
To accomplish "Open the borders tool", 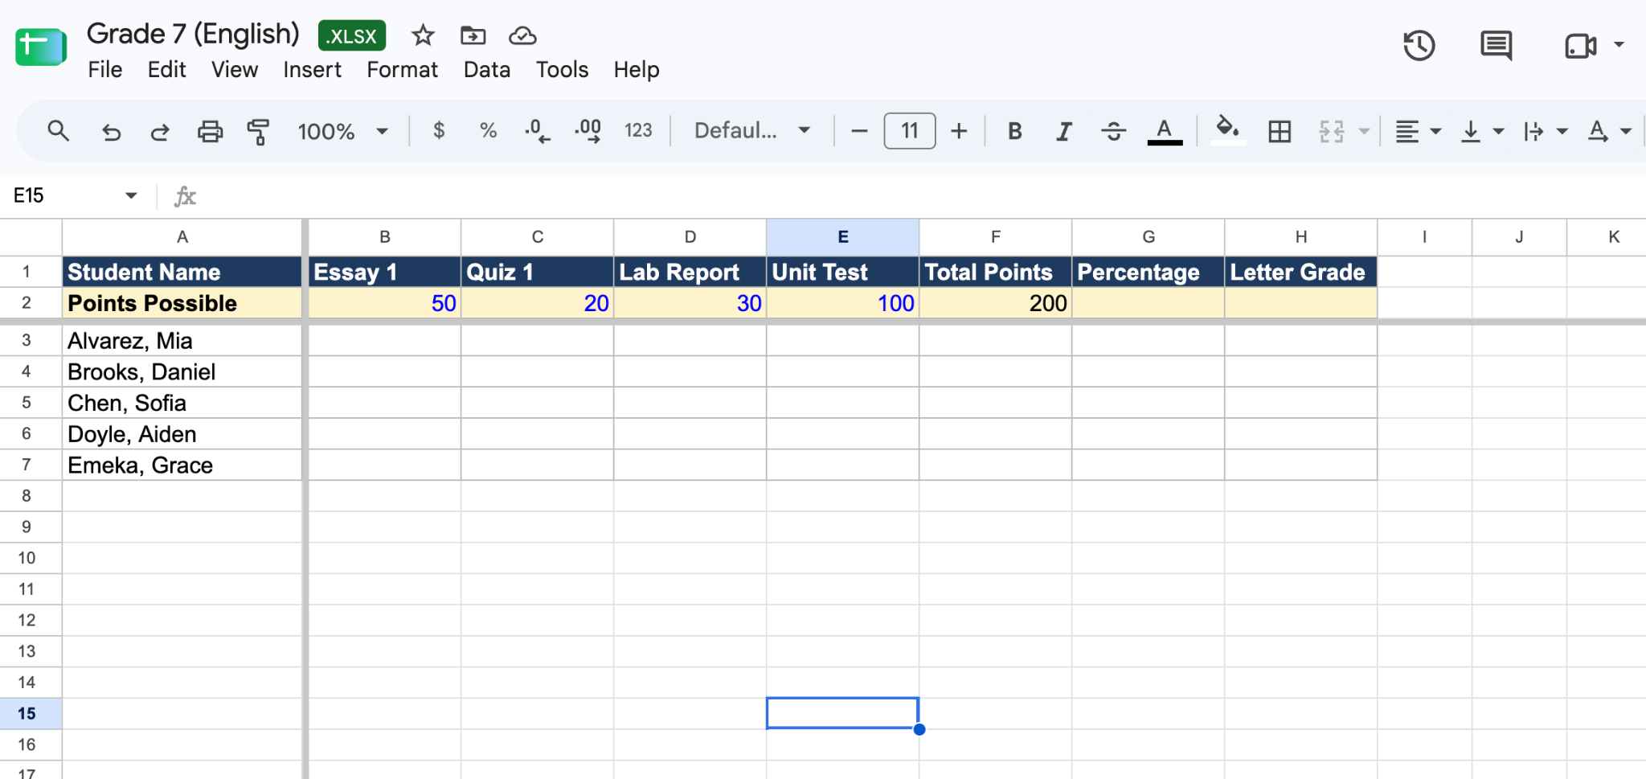I will [1280, 130].
